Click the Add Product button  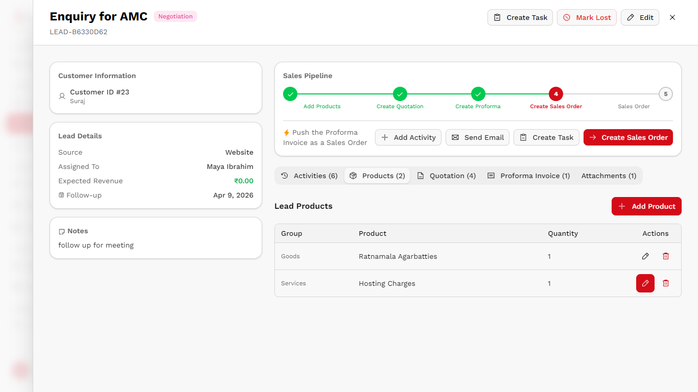point(646,206)
